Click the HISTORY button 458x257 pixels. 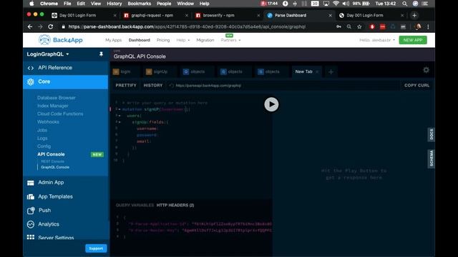153,86
